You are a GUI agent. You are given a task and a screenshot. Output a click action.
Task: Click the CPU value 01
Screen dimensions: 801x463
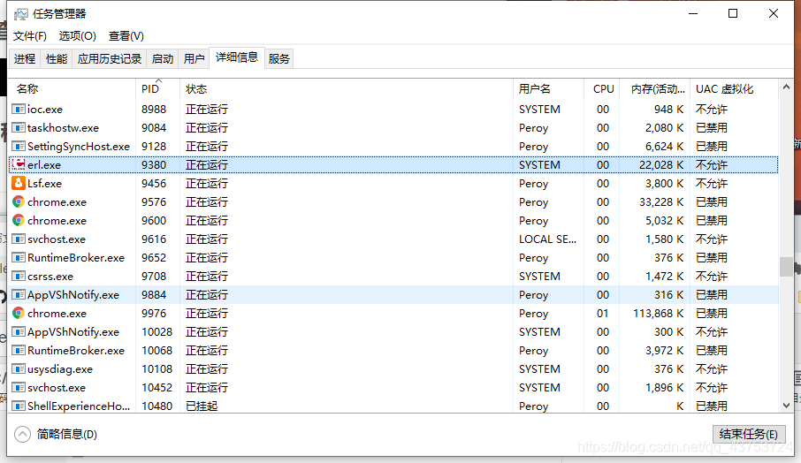pyautogui.click(x=603, y=314)
